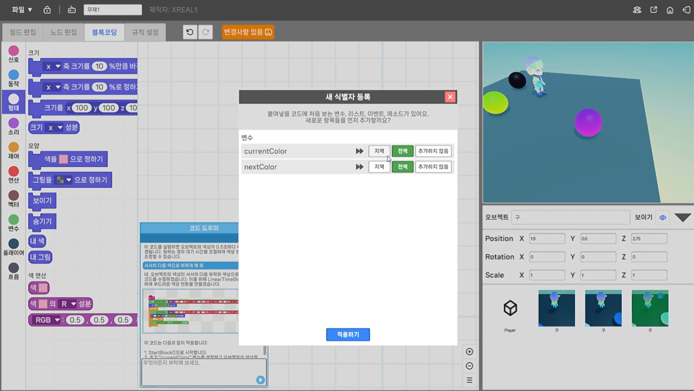
Task: Click the home icon in the top bar
Action: tap(669, 9)
